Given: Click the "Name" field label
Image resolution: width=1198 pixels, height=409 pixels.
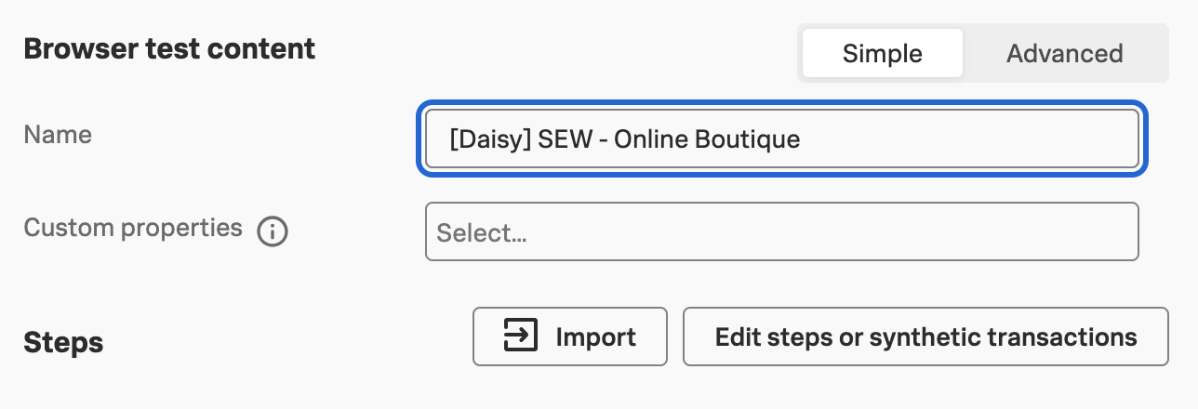Looking at the screenshot, I should [58, 135].
